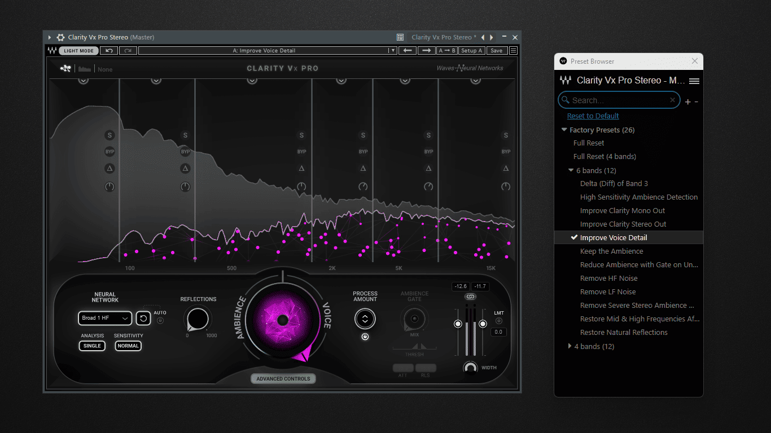Click the plus icon next to search field
This screenshot has height=433, width=771.
coord(687,102)
